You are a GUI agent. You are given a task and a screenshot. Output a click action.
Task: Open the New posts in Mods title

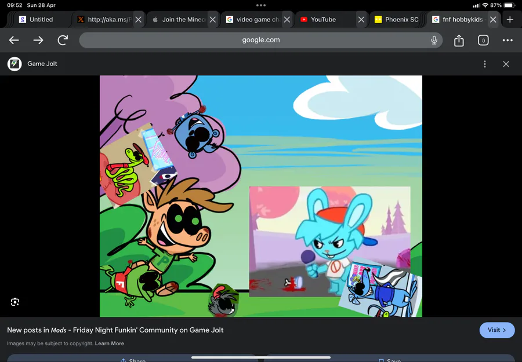coord(115,330)
